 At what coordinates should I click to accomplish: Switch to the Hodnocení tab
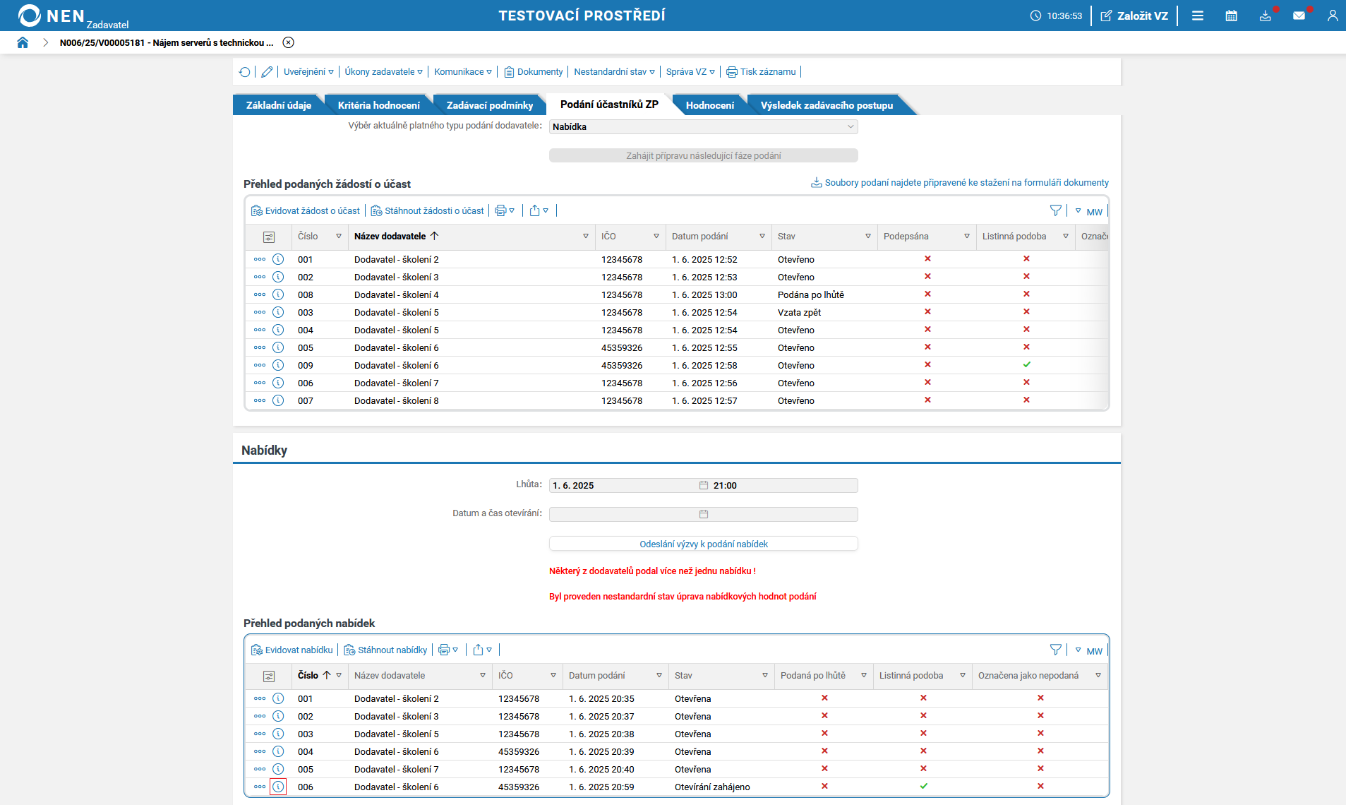pyautogui.click(x=709, y=105)
